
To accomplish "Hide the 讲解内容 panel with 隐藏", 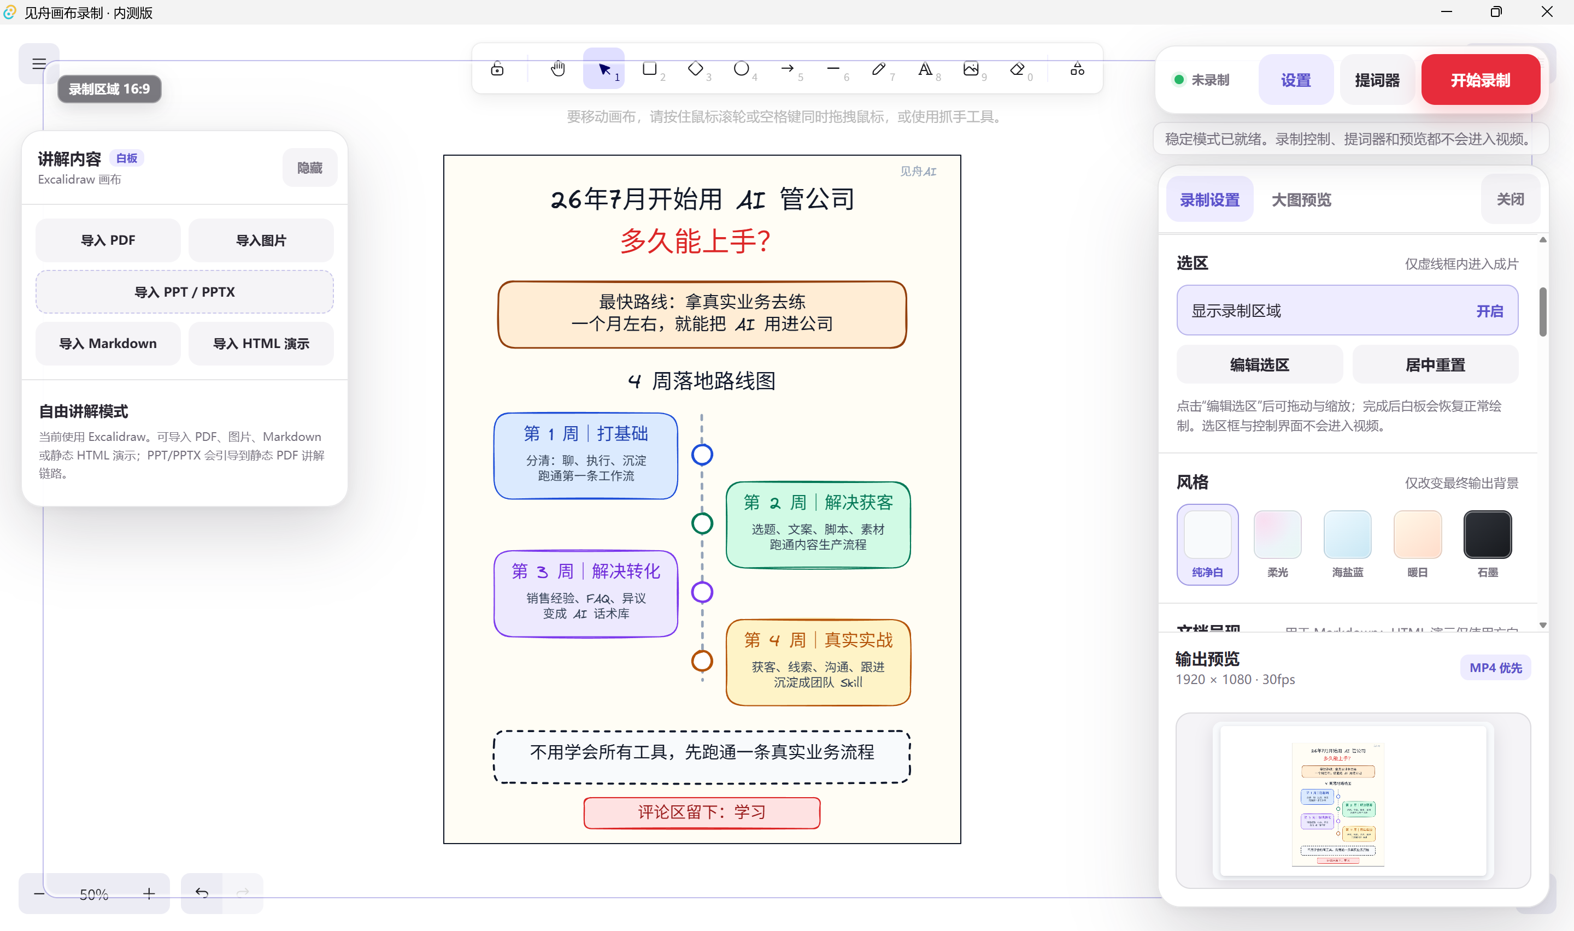I will (x=309, y=168).
